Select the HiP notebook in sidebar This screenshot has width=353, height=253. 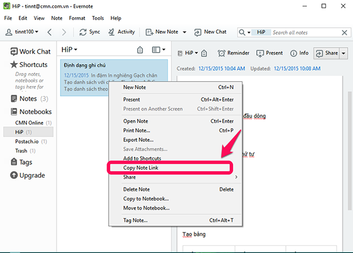point(28,132)
